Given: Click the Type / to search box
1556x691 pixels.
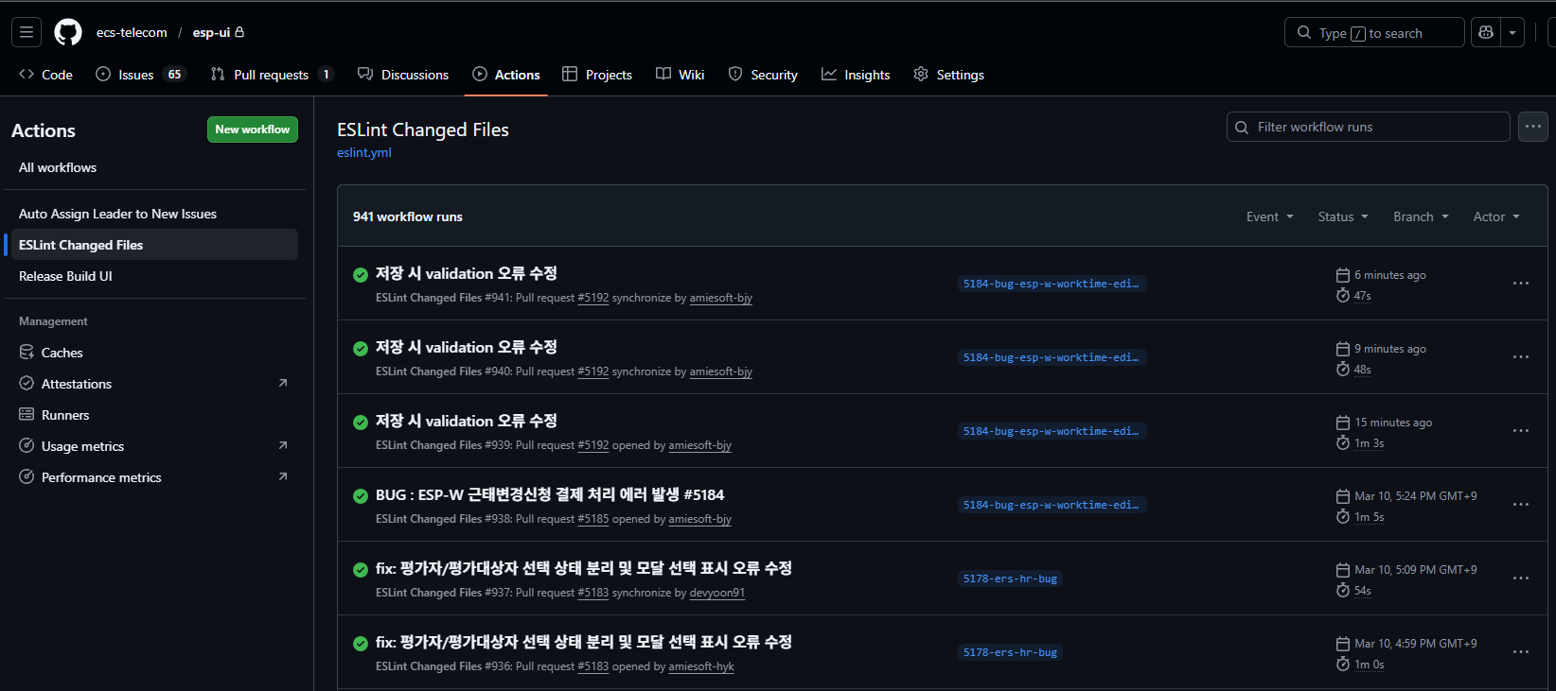Looking at the screenshot, I should pyautogui.click(x=1374, y=32).
